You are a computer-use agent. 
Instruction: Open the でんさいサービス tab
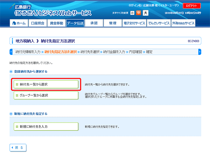click(159, 23)
